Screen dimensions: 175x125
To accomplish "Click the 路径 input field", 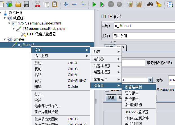I will (x=172, y=80).
